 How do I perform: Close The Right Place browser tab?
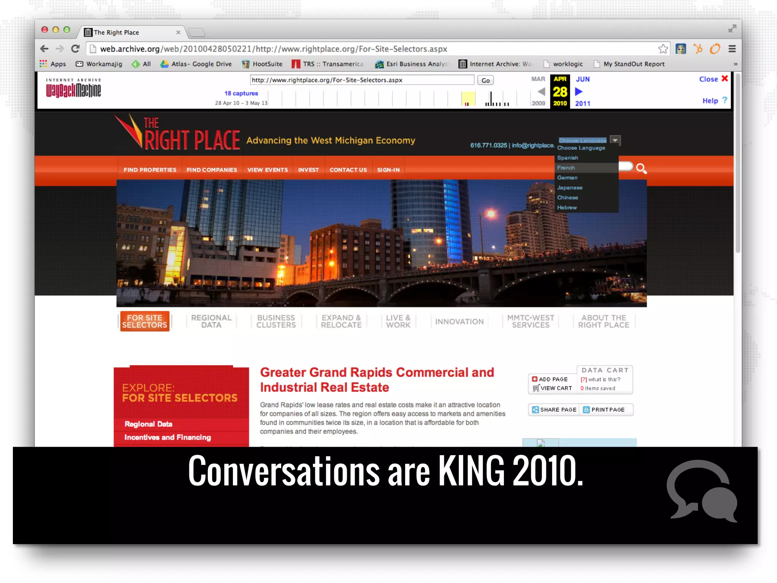tap(178, 33)
